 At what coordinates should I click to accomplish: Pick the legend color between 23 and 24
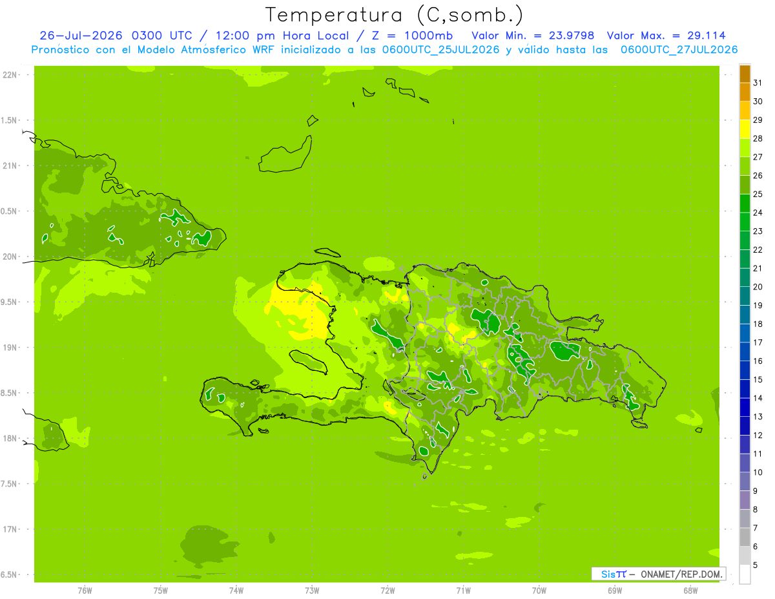pos(745,222)
